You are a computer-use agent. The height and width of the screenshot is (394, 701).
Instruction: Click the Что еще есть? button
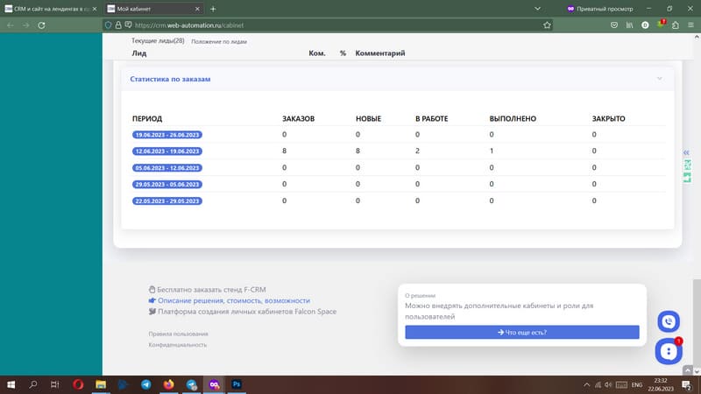click(x=522, y=333)
